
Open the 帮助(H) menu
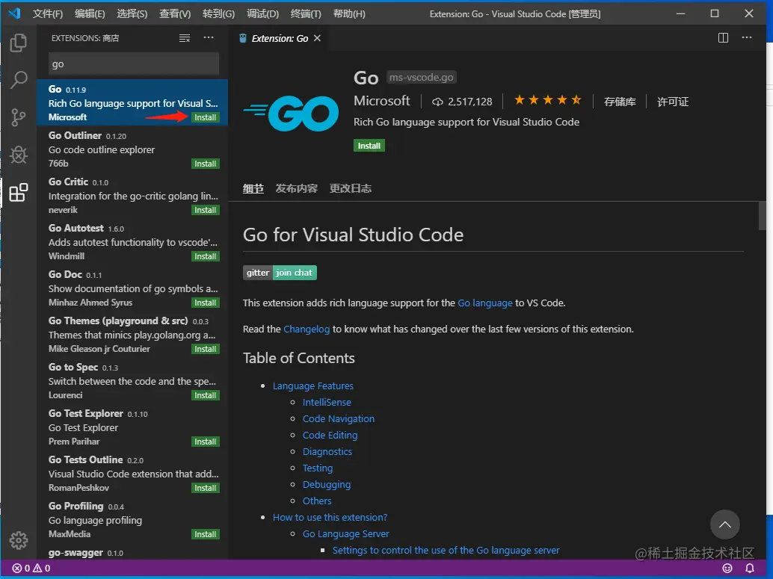click(x=349, y=13)
